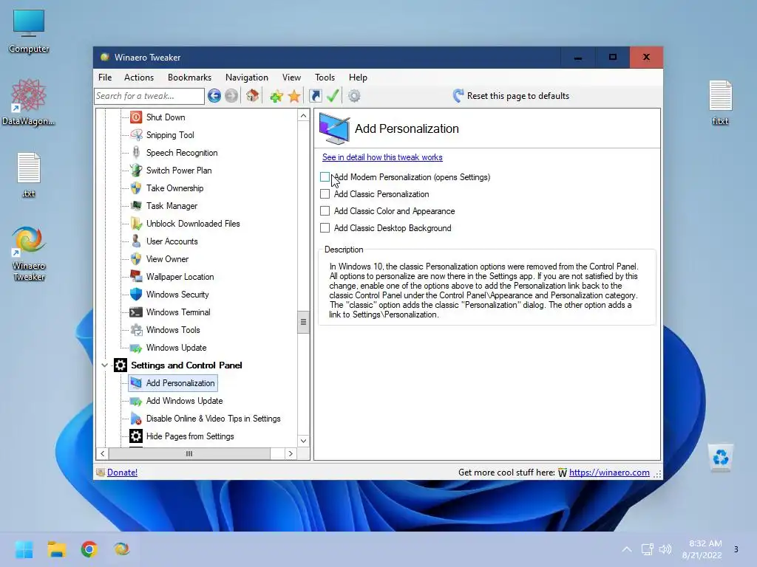The height and width of the screenshot is (567, 757).
Task: Launch Chrome from the taskbar
Action: click(x=89, y=549)
